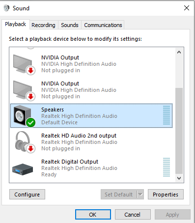
Task: Select Realtek Digital Output device
Action: coord(91,168)
